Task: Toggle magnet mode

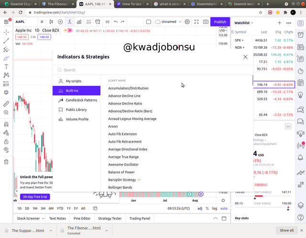Action: (6, 124)
